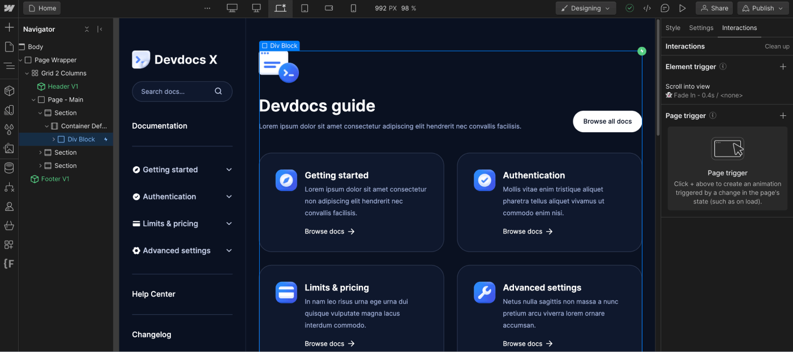Viewport: 793px width, 352px height.
Task: Open the comments panel
Action: tap(665, 8)
